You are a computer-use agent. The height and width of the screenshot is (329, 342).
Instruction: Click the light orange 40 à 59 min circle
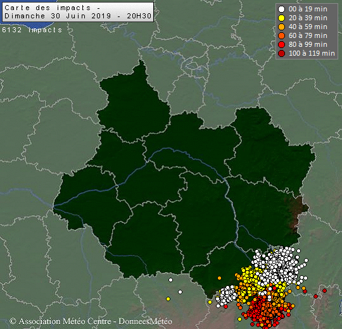tap(282, 27)
